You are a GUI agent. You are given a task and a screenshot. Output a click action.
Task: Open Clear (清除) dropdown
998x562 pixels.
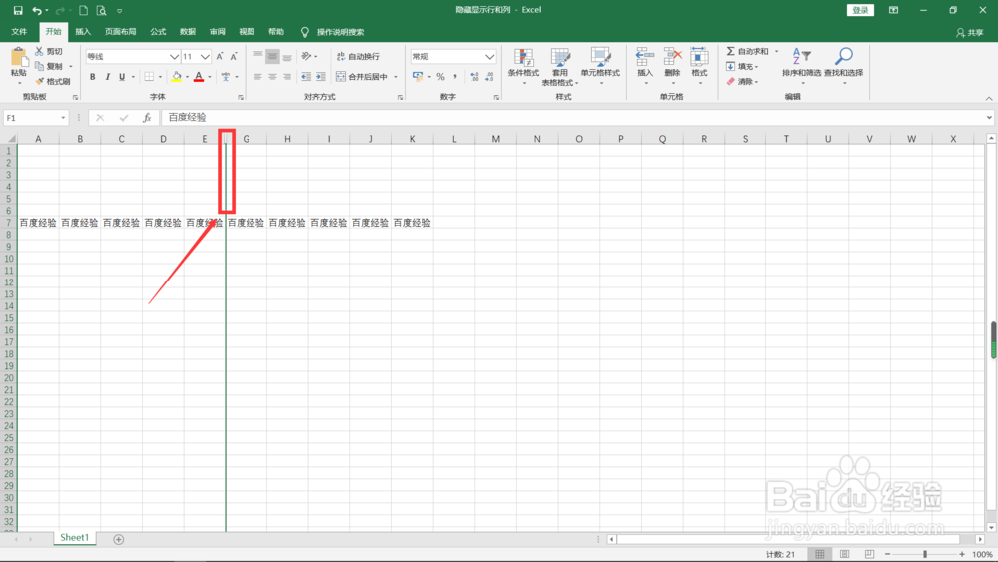743,82
